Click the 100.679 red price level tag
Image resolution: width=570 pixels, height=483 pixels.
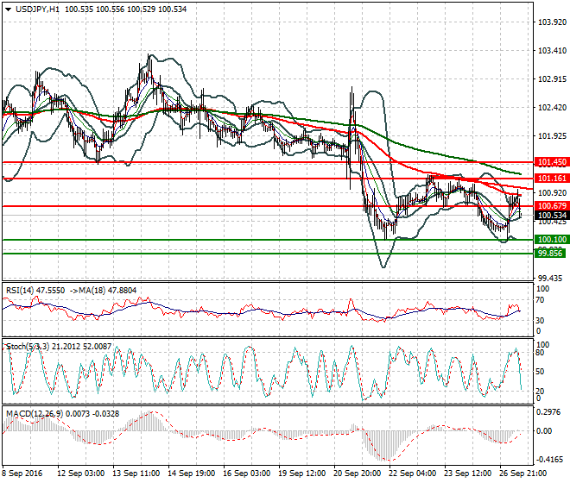551,206
